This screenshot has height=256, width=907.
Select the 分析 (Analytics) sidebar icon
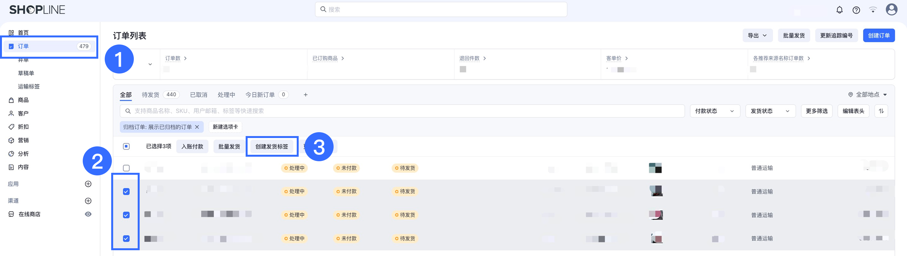point(12,153)
